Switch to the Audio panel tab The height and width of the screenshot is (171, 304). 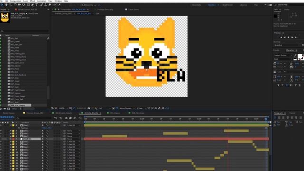pyautogui.click(x=286, y=9)
